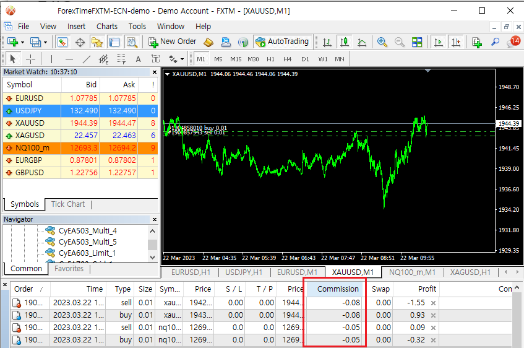The height and width of the screenshot is (348, 524).
Task: Switch chart to Line Chart style
Action: click(x=362, y=42)
